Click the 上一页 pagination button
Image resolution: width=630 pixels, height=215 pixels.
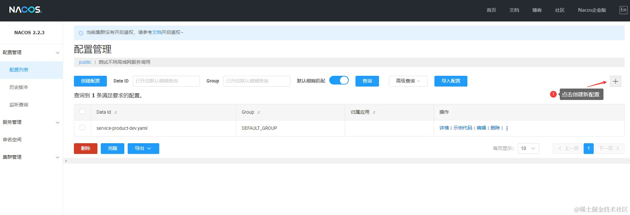[x=568, y=149]
